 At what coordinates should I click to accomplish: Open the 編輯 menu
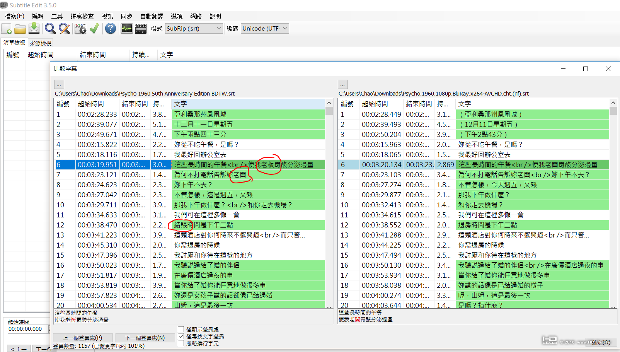[37, 16]
